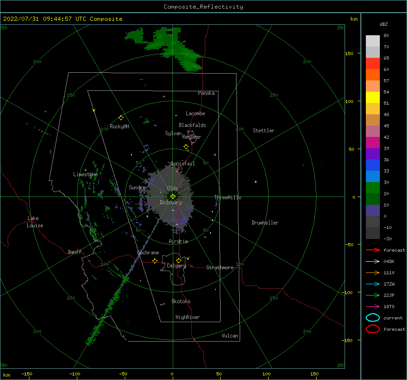The width and height of the screenshot is (407, 380).
Task: Click the 'dBZ' legend heading
Action: point(383,24)
